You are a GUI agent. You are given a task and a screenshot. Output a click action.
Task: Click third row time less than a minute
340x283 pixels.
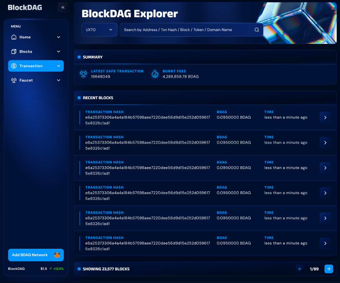coord(286,168)
